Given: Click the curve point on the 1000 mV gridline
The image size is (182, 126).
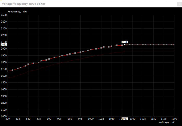Looking at the screenshot, I should tap(91, 50).
